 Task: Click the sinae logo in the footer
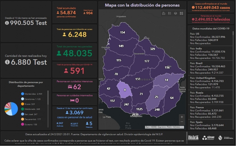(208, 138)
